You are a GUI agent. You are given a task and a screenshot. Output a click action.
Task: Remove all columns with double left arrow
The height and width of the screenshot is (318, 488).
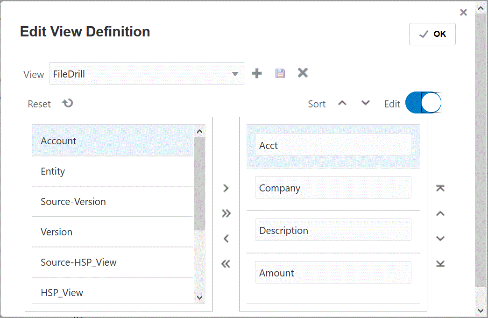pyautogui.click(x=226, y=264)
